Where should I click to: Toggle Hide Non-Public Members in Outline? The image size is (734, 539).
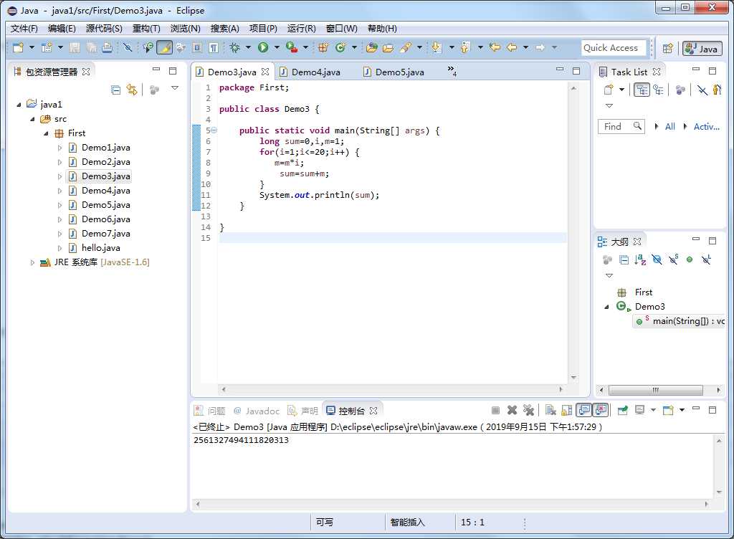(x=690, y=259)
